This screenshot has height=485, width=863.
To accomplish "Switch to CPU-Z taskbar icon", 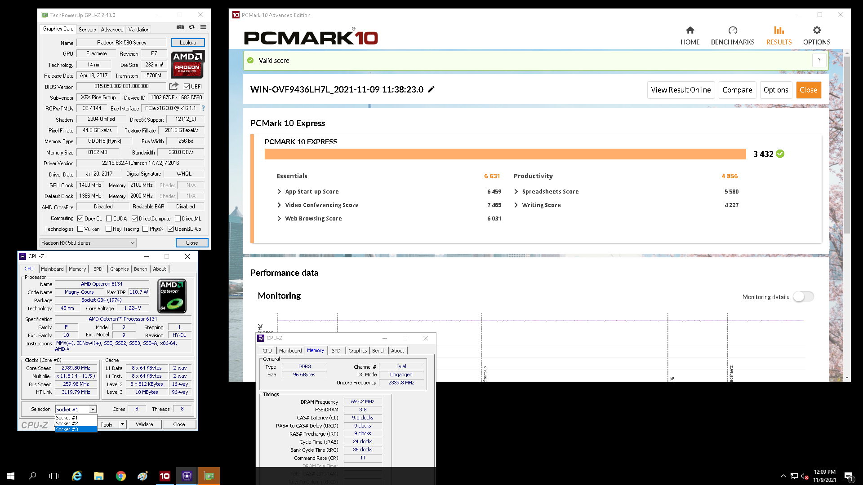I will [187, 476].
